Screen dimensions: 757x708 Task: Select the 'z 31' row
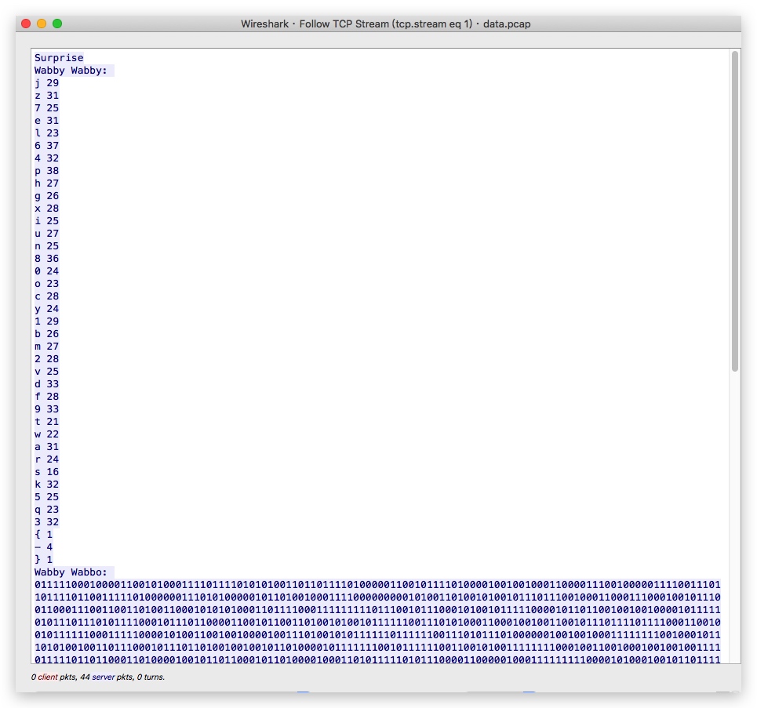point(46,96)
